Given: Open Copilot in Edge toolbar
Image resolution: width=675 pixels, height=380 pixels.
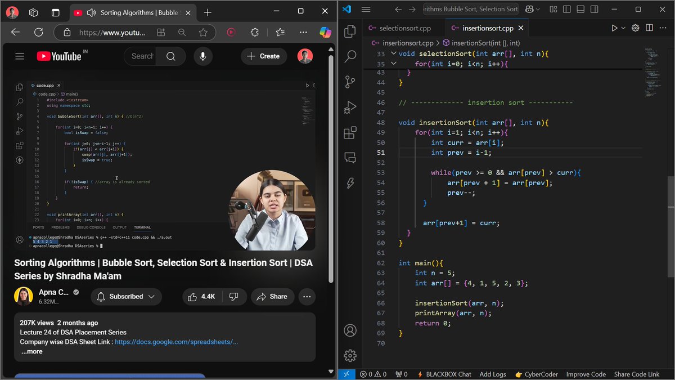Looking at the screenshot, I should [326, 33].
